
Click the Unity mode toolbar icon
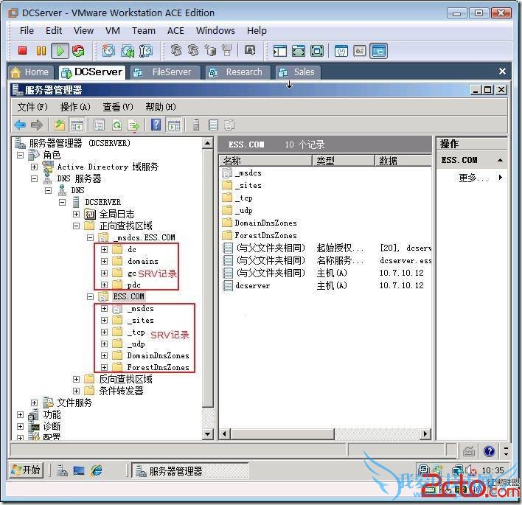pos(378,51)
